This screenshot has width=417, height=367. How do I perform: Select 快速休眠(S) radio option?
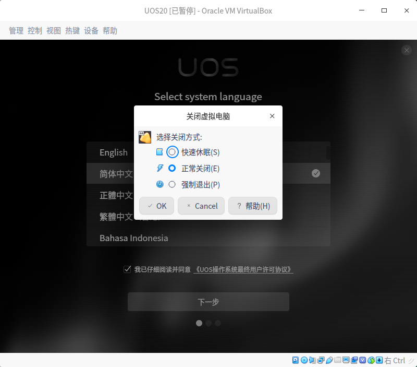click(x=172, y=152)
